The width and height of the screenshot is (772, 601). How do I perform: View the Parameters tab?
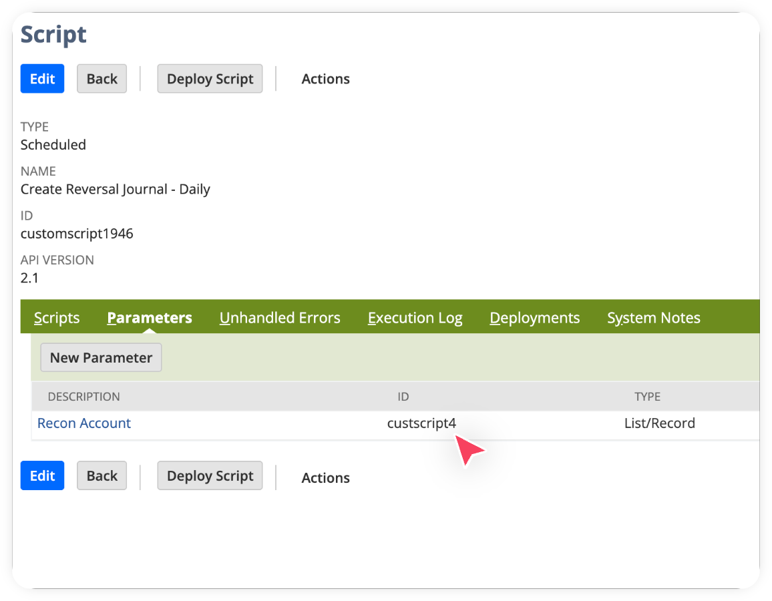coord(149,318)
